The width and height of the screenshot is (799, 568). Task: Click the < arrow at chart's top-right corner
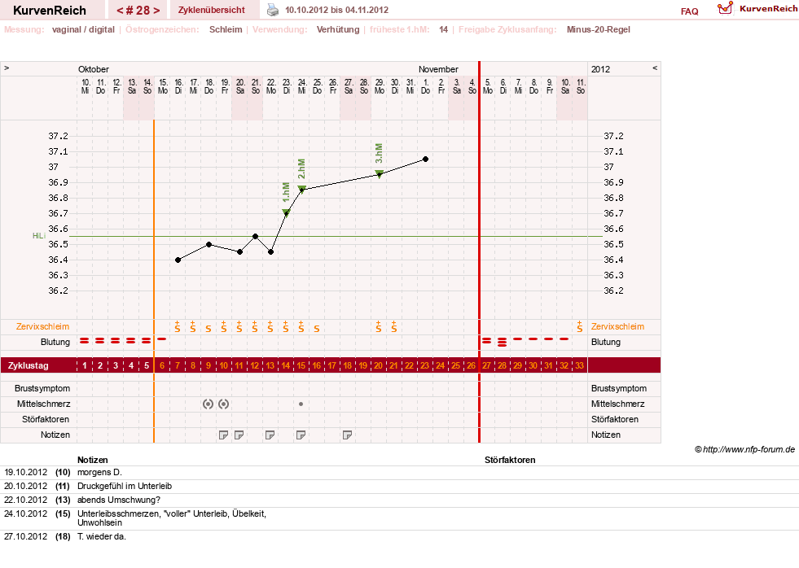(655, 68)
